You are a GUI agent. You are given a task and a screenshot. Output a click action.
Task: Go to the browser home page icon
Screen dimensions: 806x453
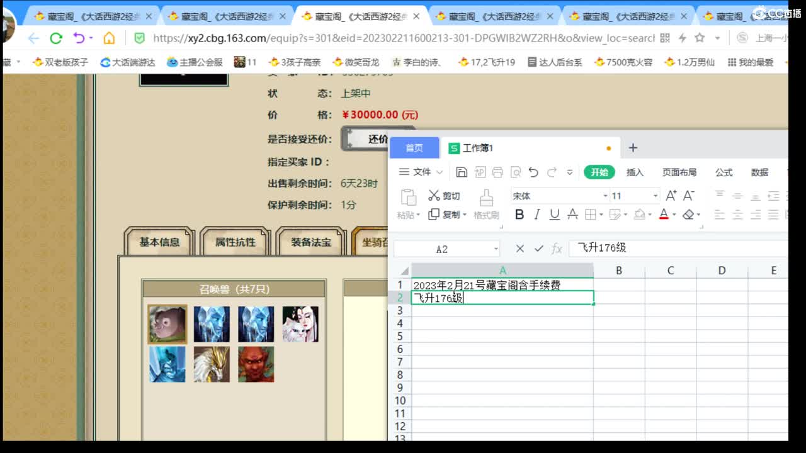(109, 38)
